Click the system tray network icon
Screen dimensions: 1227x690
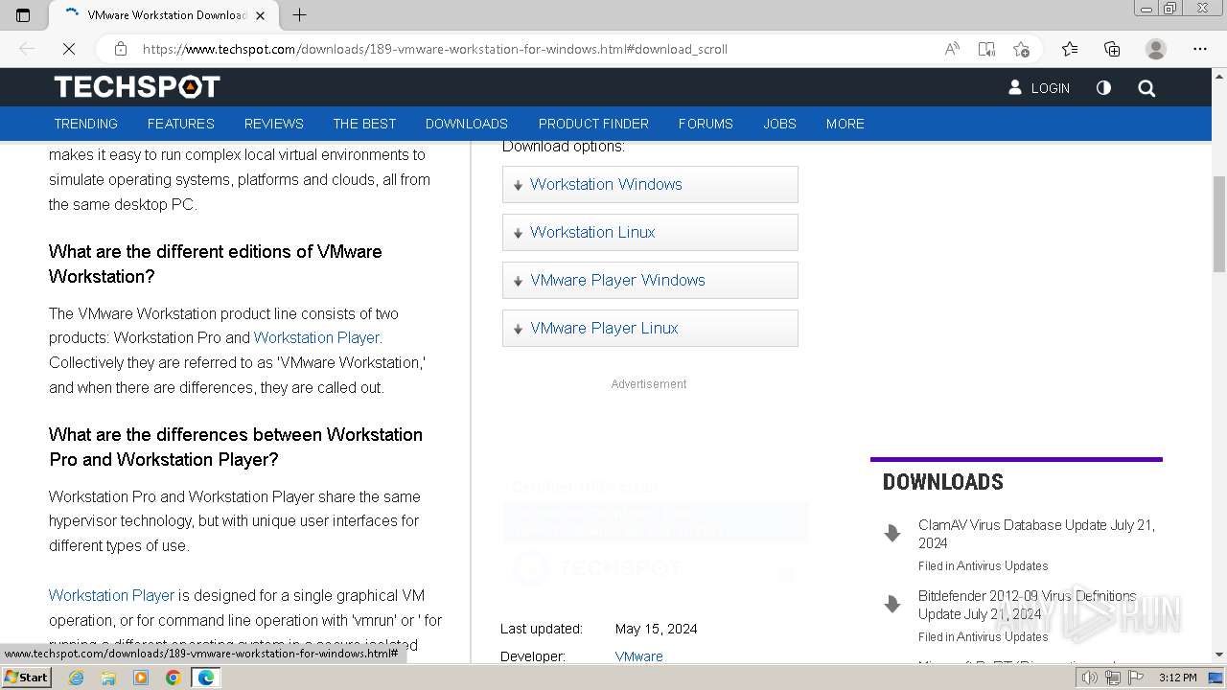coord(1113,678)
